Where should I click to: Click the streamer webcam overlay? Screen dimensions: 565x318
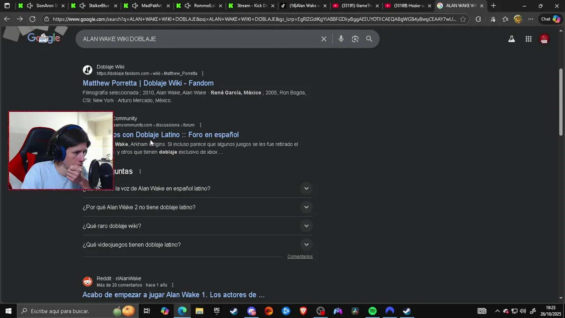[x=61, y=151]
